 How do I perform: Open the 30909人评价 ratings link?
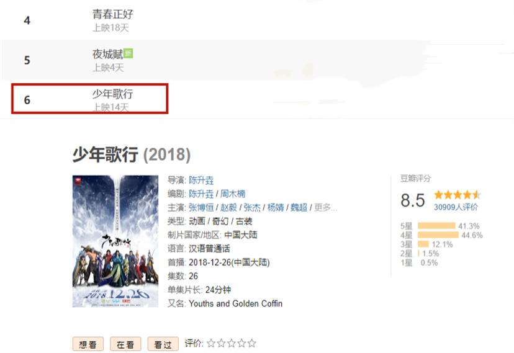(456, 207)
